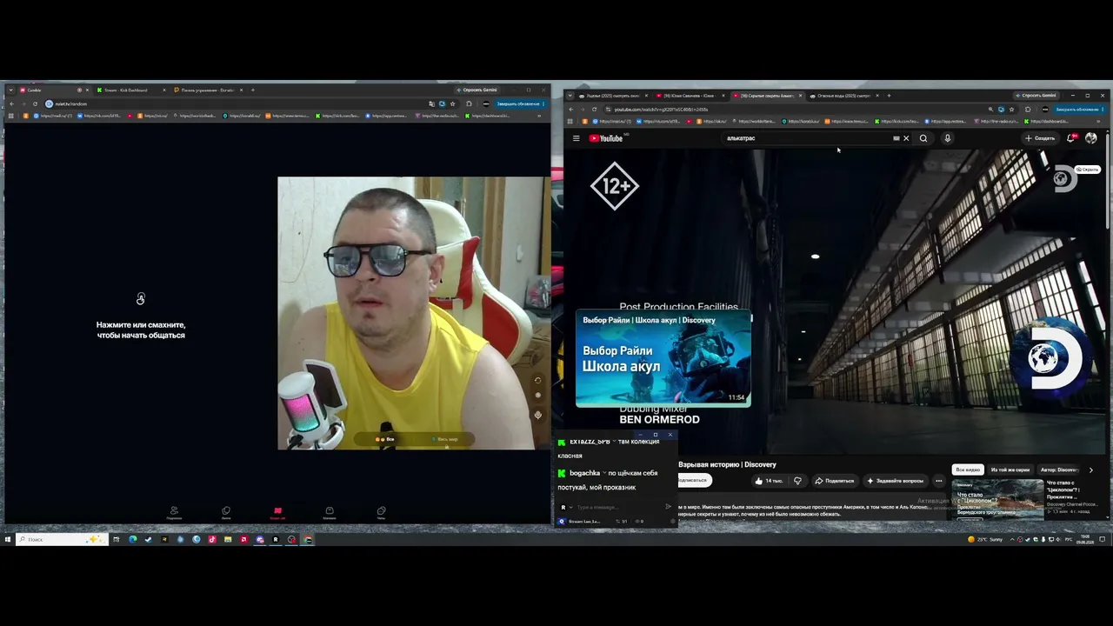This screenshot has width=1113, height=626.
Task: Select the Автор: Discovery chip
Action: coord(1059,469)
